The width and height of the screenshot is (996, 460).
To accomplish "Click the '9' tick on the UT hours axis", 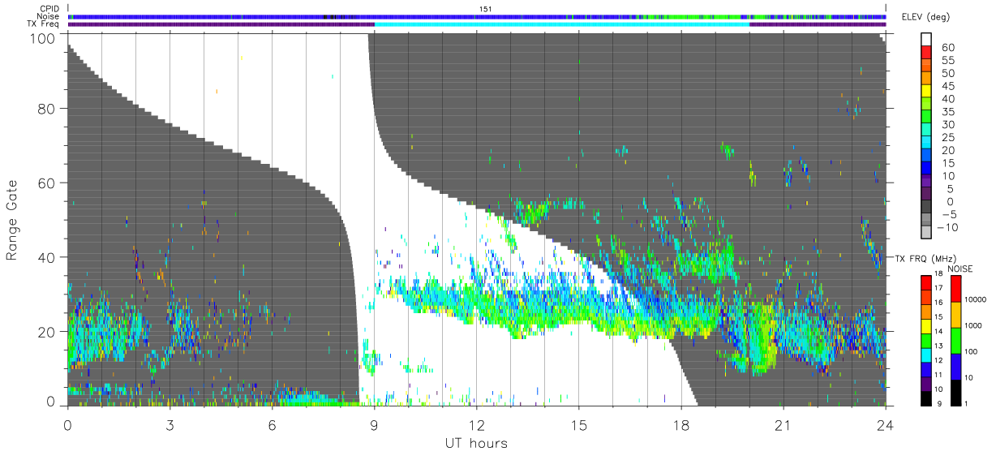I will click(x=375, y=425).
